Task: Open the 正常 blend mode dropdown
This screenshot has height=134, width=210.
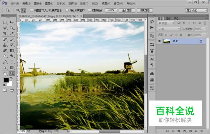Action: point(169,29)
